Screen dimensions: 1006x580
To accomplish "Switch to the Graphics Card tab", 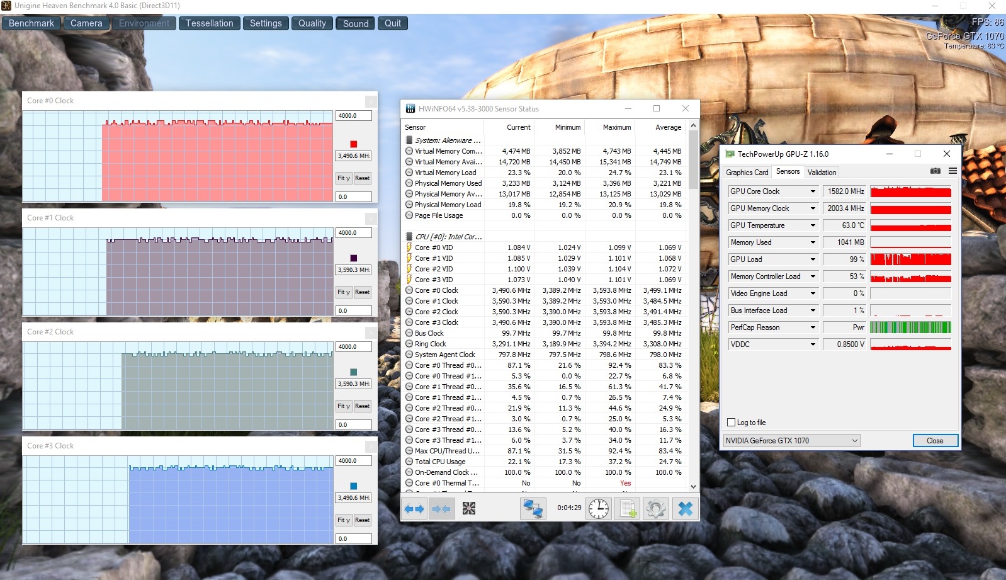I will pyautogui.click(x=747, y=172).
